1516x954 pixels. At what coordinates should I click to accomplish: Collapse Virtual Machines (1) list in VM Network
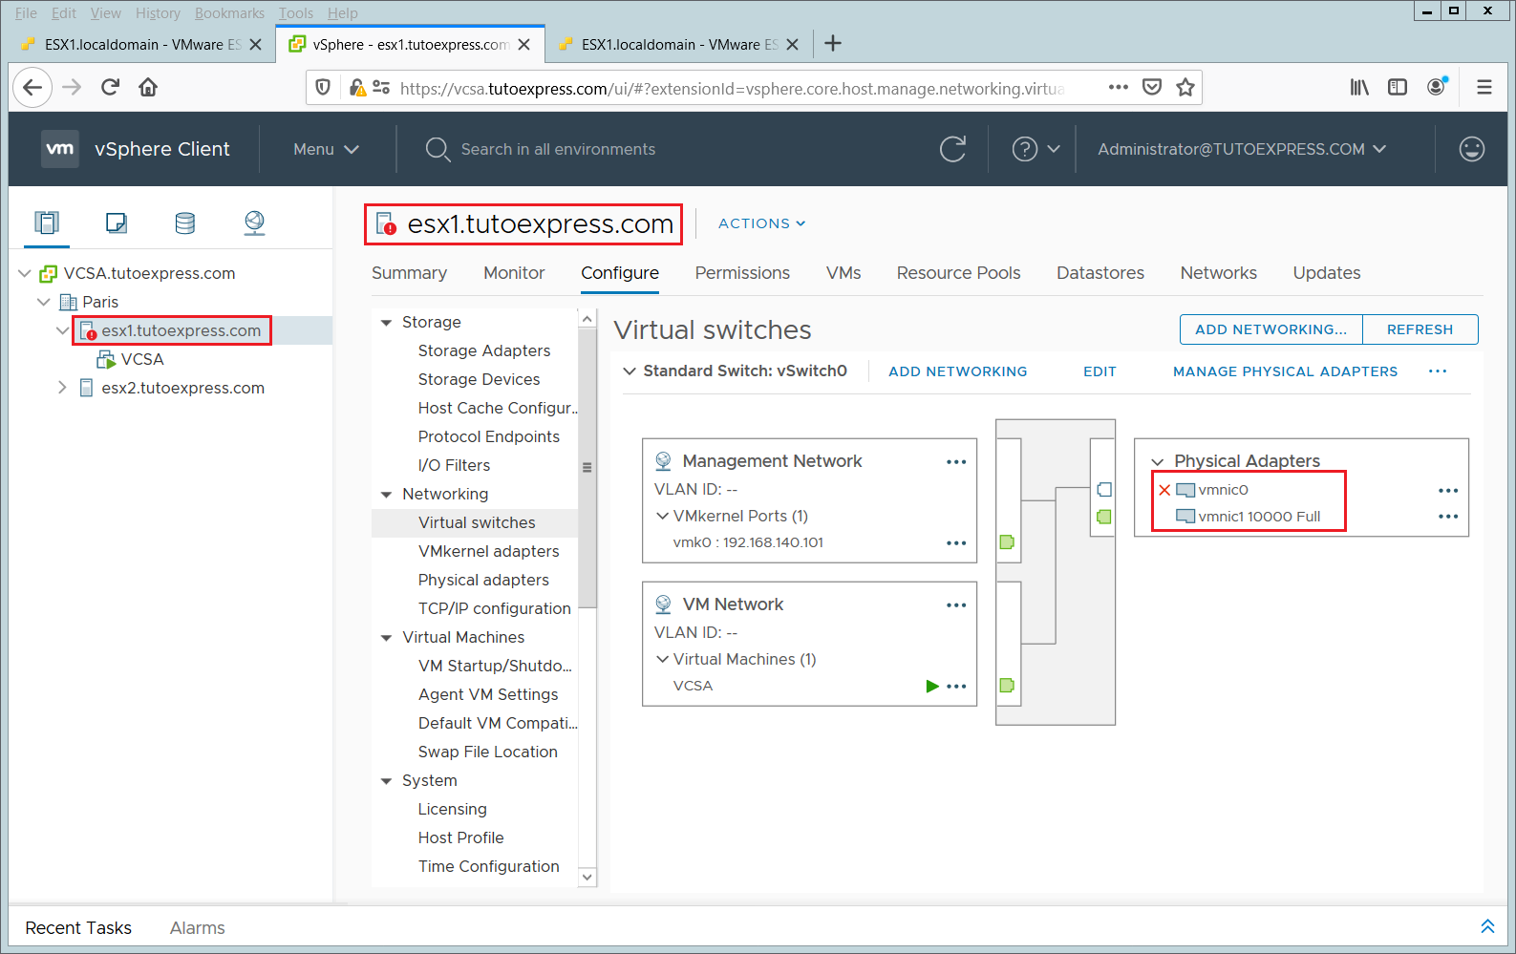coord(663,659)
